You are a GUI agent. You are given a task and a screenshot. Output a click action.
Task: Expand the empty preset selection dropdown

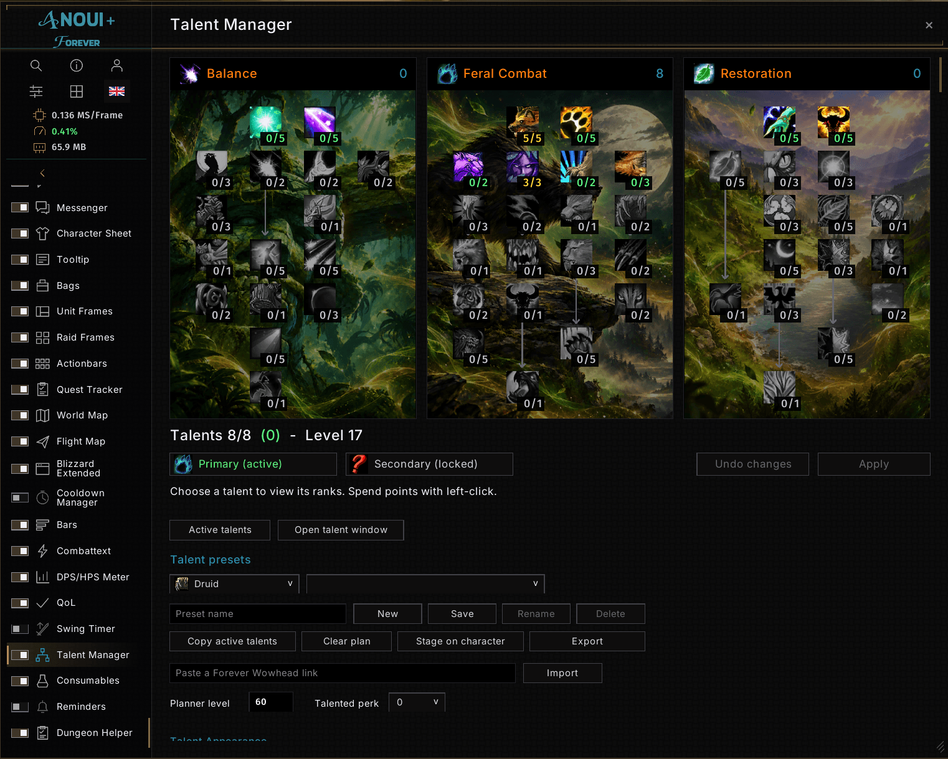tap(425, 584)
